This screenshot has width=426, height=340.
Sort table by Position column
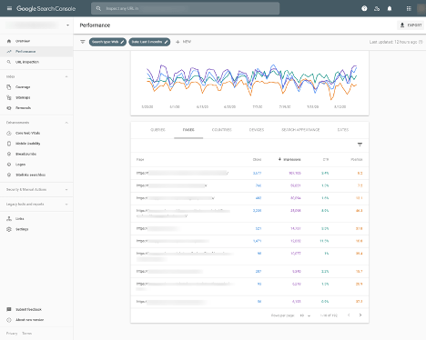point(357,159)
